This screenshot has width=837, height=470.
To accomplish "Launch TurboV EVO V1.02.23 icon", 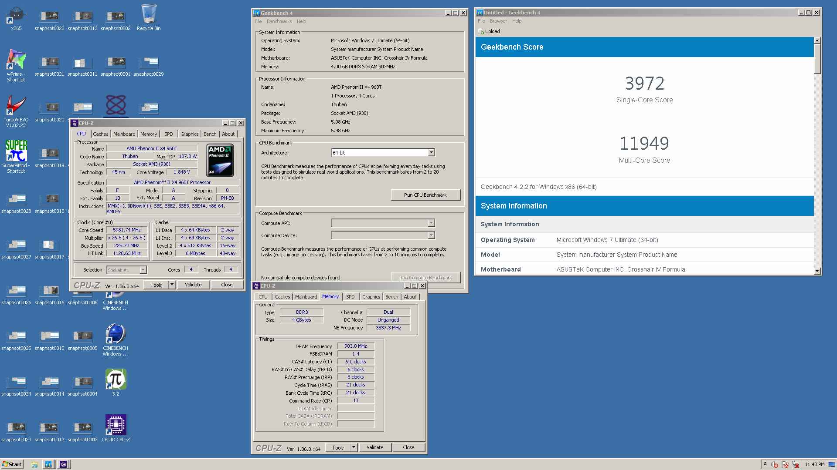I will click(x=16, y=111).
